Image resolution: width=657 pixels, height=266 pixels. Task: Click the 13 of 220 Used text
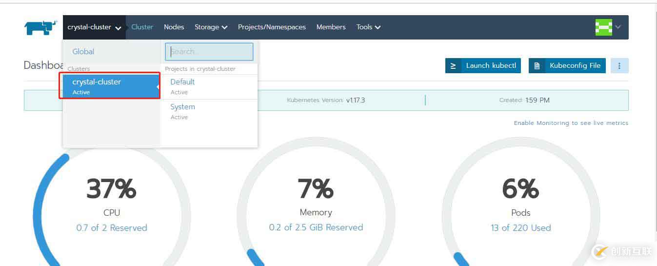[x=521, y=228]
